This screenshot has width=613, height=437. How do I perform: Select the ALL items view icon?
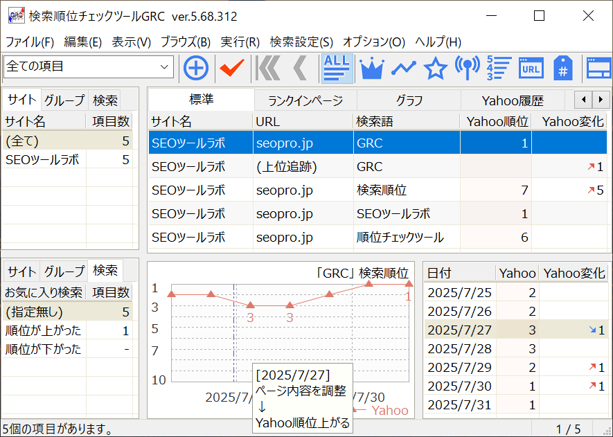point(337,68)
